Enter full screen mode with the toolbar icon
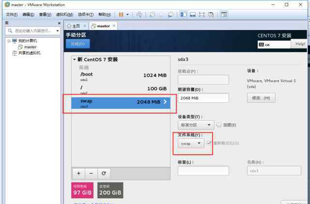The height and width of the screenshot is (204, 310). click(x=201, y=15)
